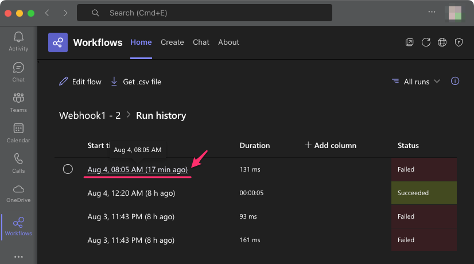Go to Webhook1 - 2 breadcrumb

click(90, 115)
